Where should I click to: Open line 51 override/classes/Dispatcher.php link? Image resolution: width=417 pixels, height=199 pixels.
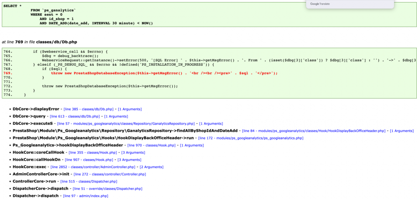[108, 189]
